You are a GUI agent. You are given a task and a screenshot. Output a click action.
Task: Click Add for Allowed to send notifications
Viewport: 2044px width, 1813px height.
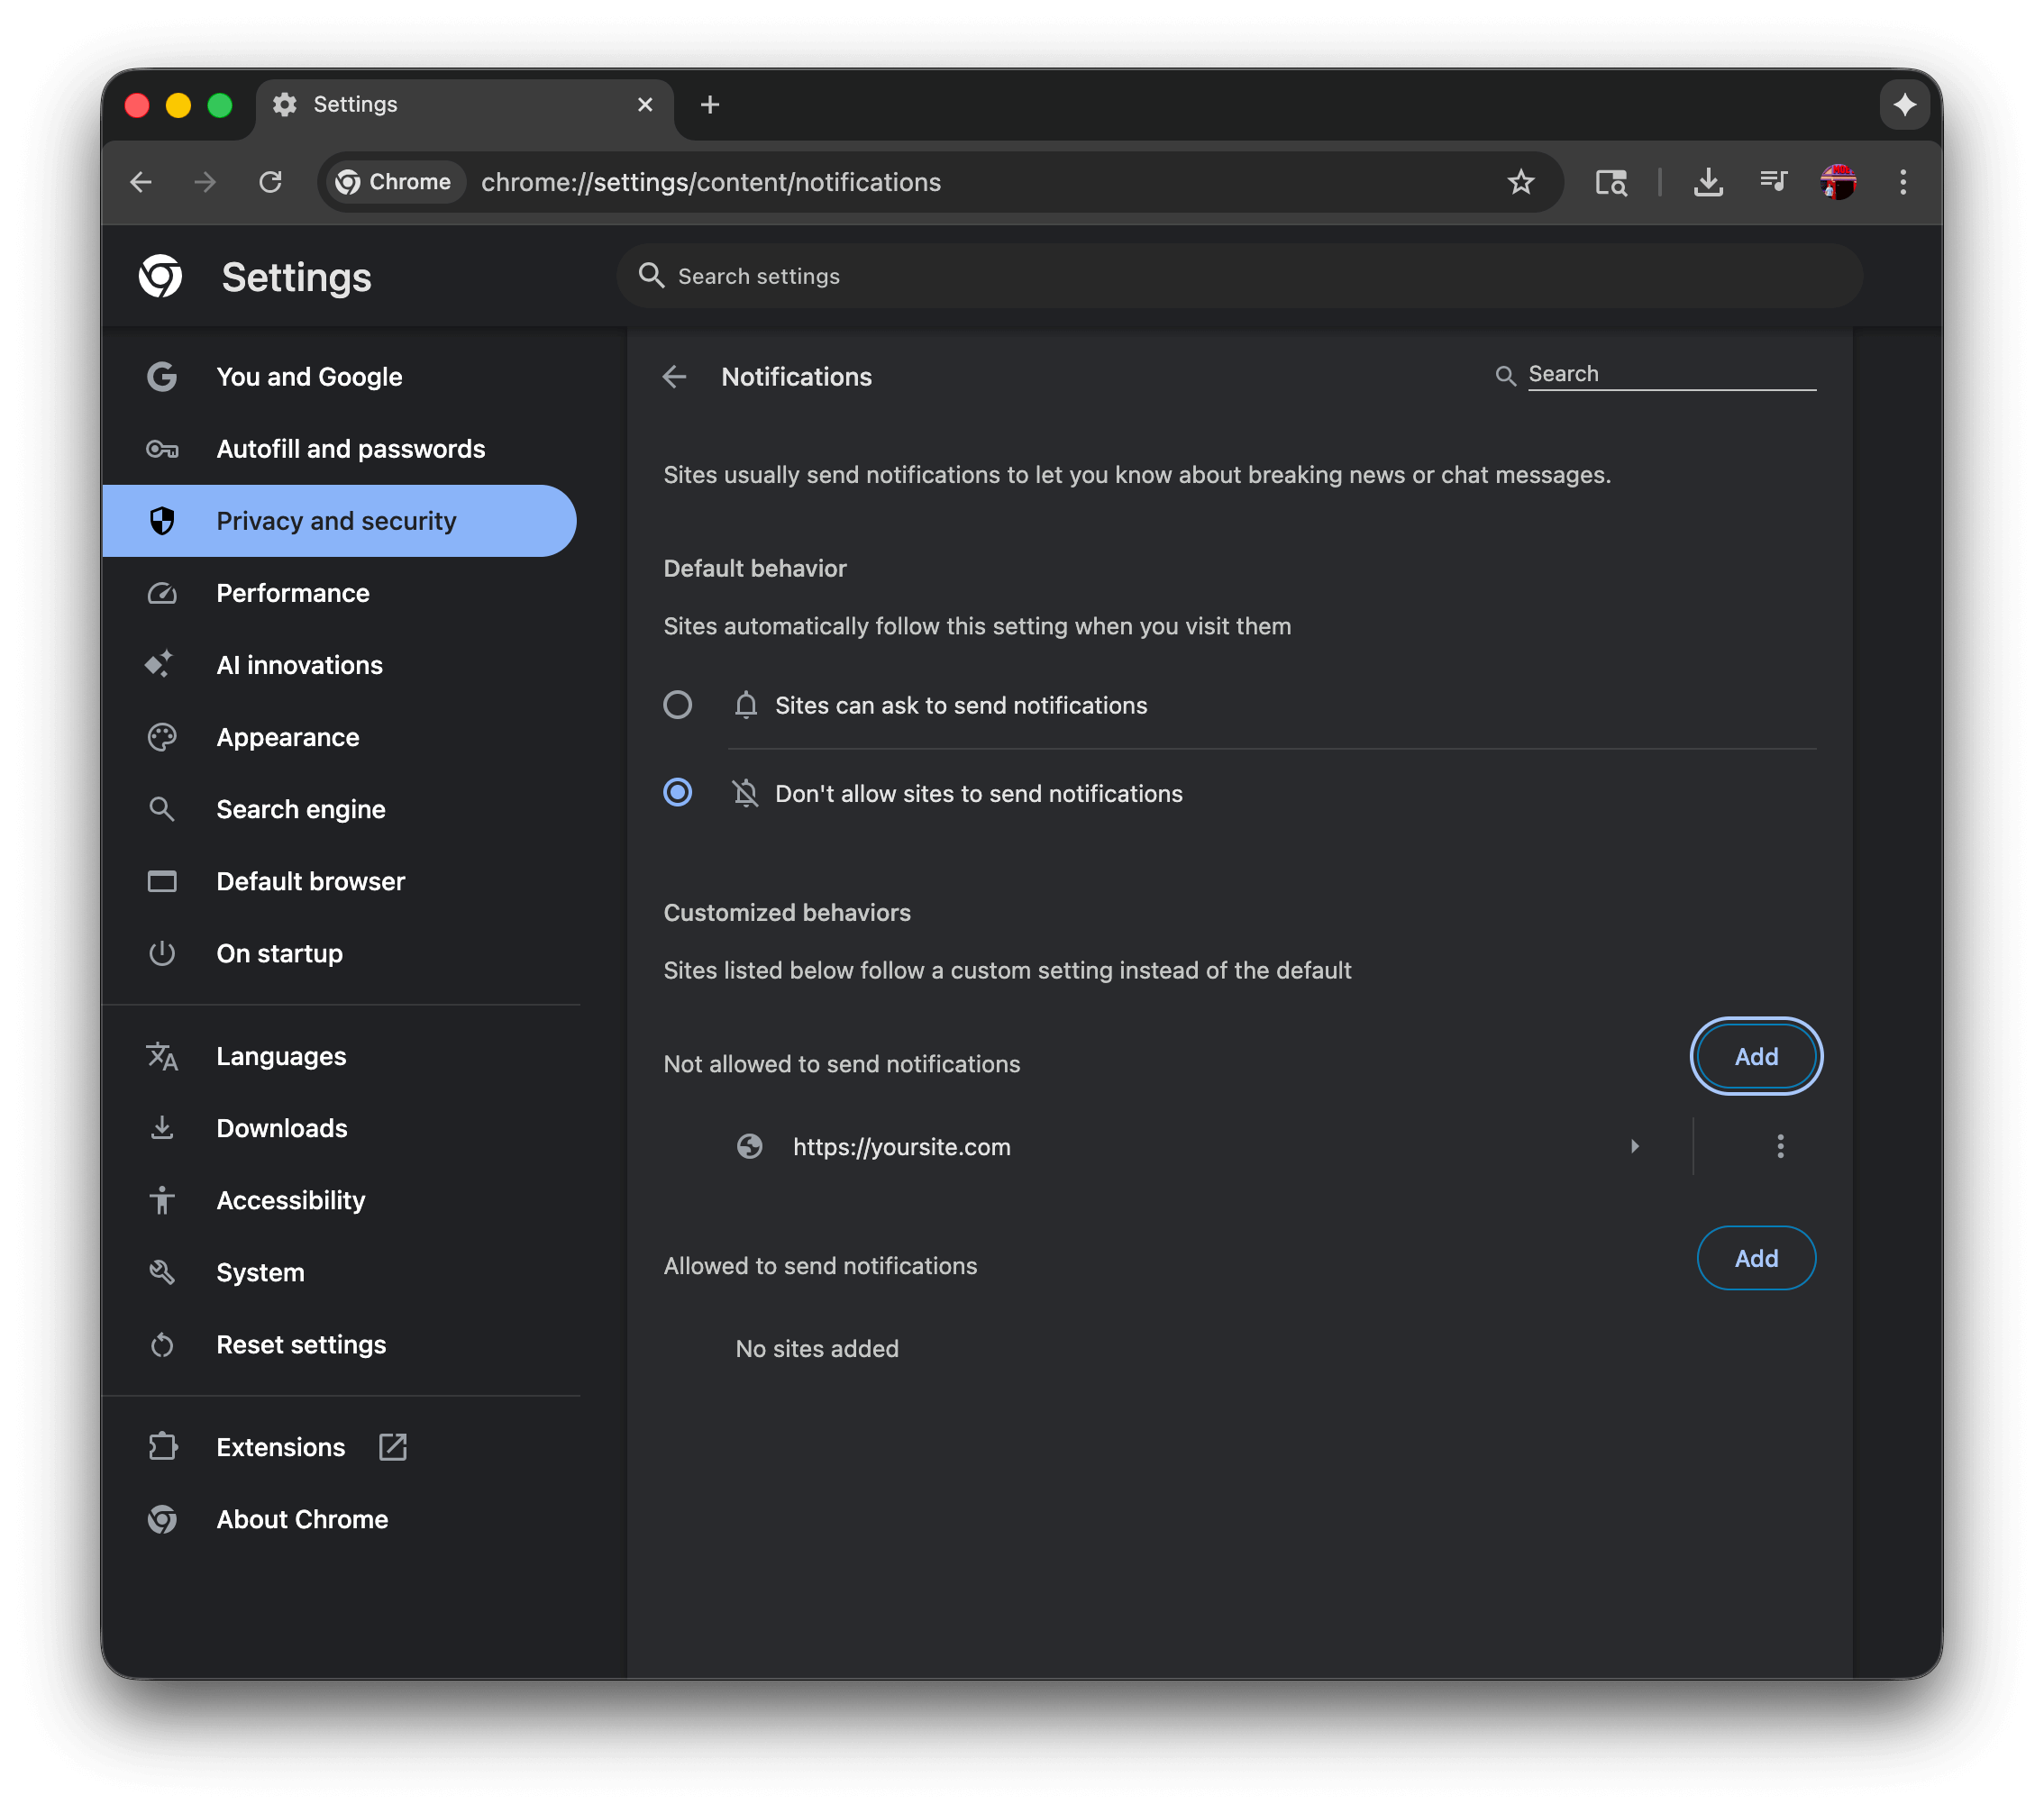pos(1755,1258)
